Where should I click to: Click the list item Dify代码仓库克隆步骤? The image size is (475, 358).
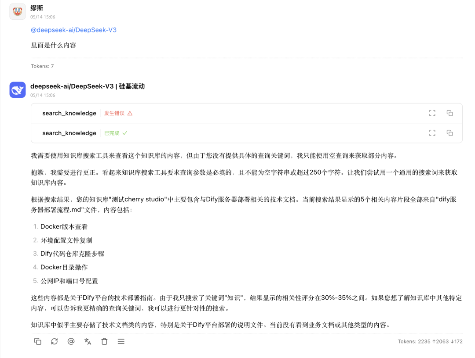73,254
